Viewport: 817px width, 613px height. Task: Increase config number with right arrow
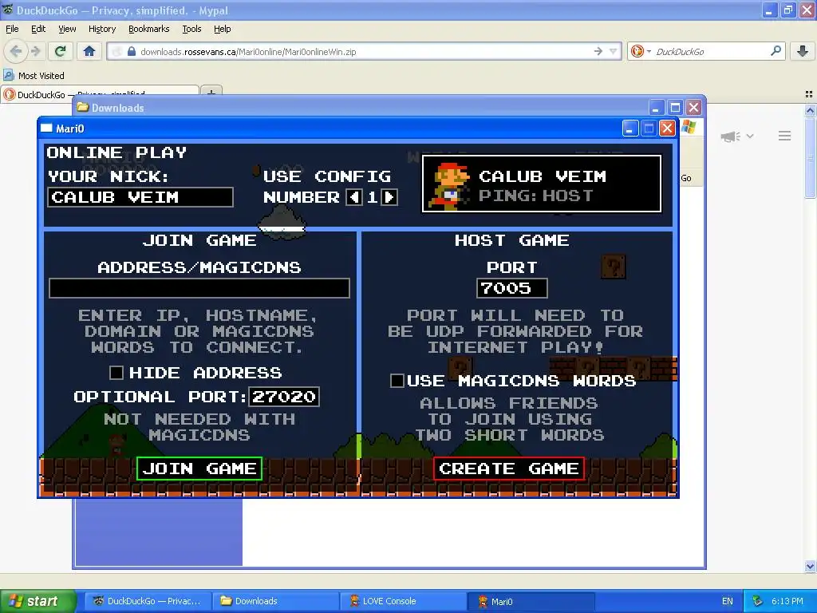coord(389,197)
